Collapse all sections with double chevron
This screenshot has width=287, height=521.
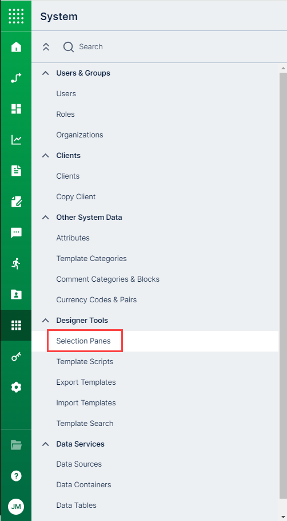click(x=46, y=47)
